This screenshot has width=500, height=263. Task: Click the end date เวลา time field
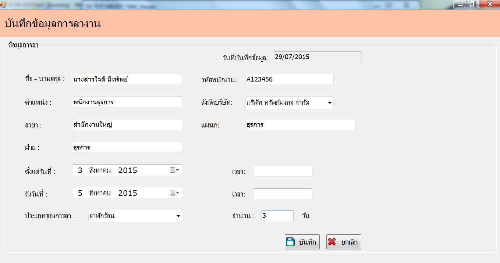(x=283, y=194)
